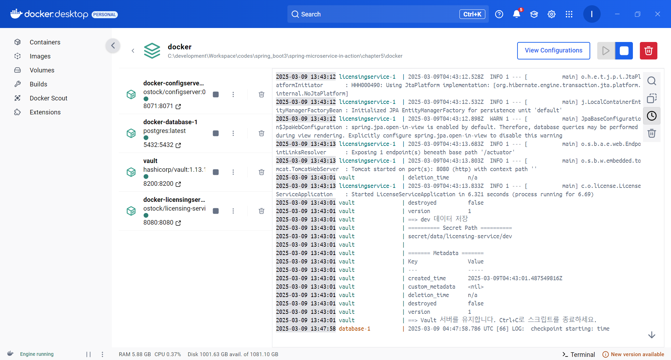Open the Terminal from status bar
671x360 pixels.
coord(578,354)
